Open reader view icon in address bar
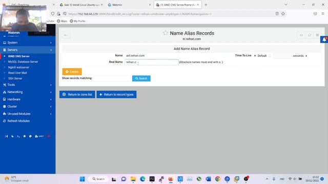328x184 pixels. coord(277,14)
